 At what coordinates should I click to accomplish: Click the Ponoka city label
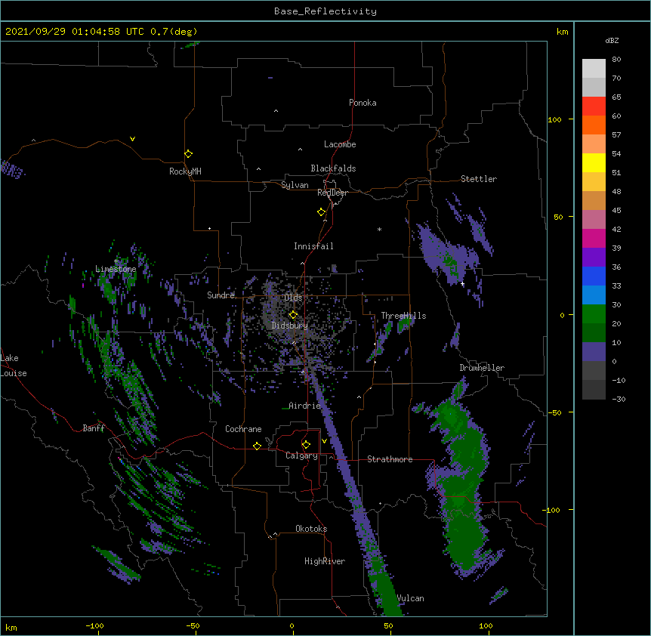[x=363, y=103]
